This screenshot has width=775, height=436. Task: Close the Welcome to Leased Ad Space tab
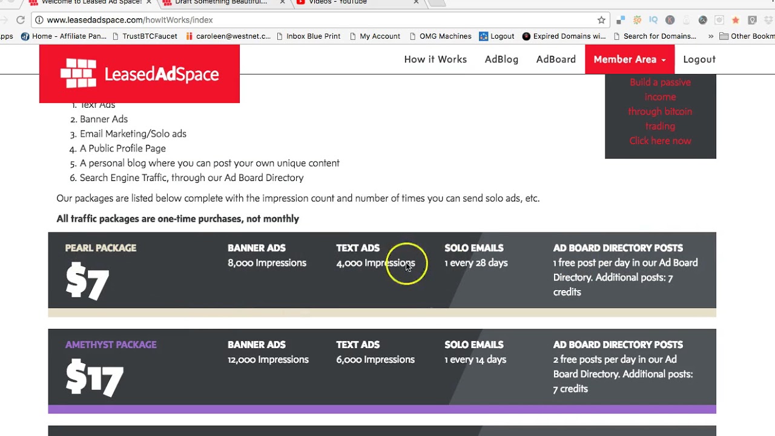point(149,2)
